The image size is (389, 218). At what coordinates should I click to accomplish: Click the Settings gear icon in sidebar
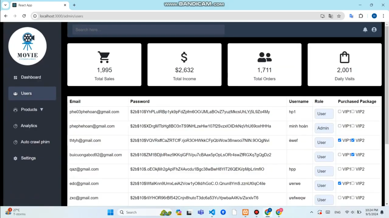pos(15,158)
